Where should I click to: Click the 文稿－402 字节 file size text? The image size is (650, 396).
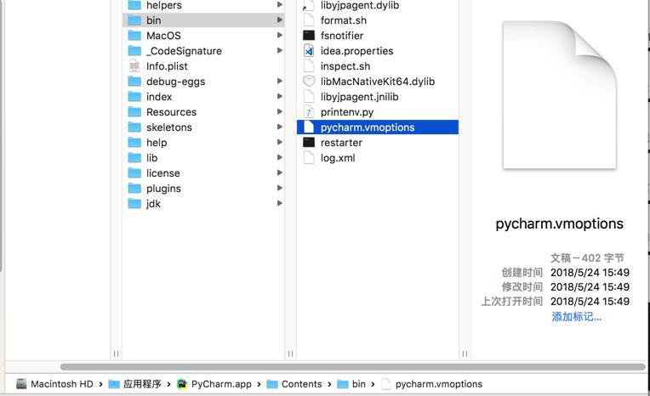(587, 258)
